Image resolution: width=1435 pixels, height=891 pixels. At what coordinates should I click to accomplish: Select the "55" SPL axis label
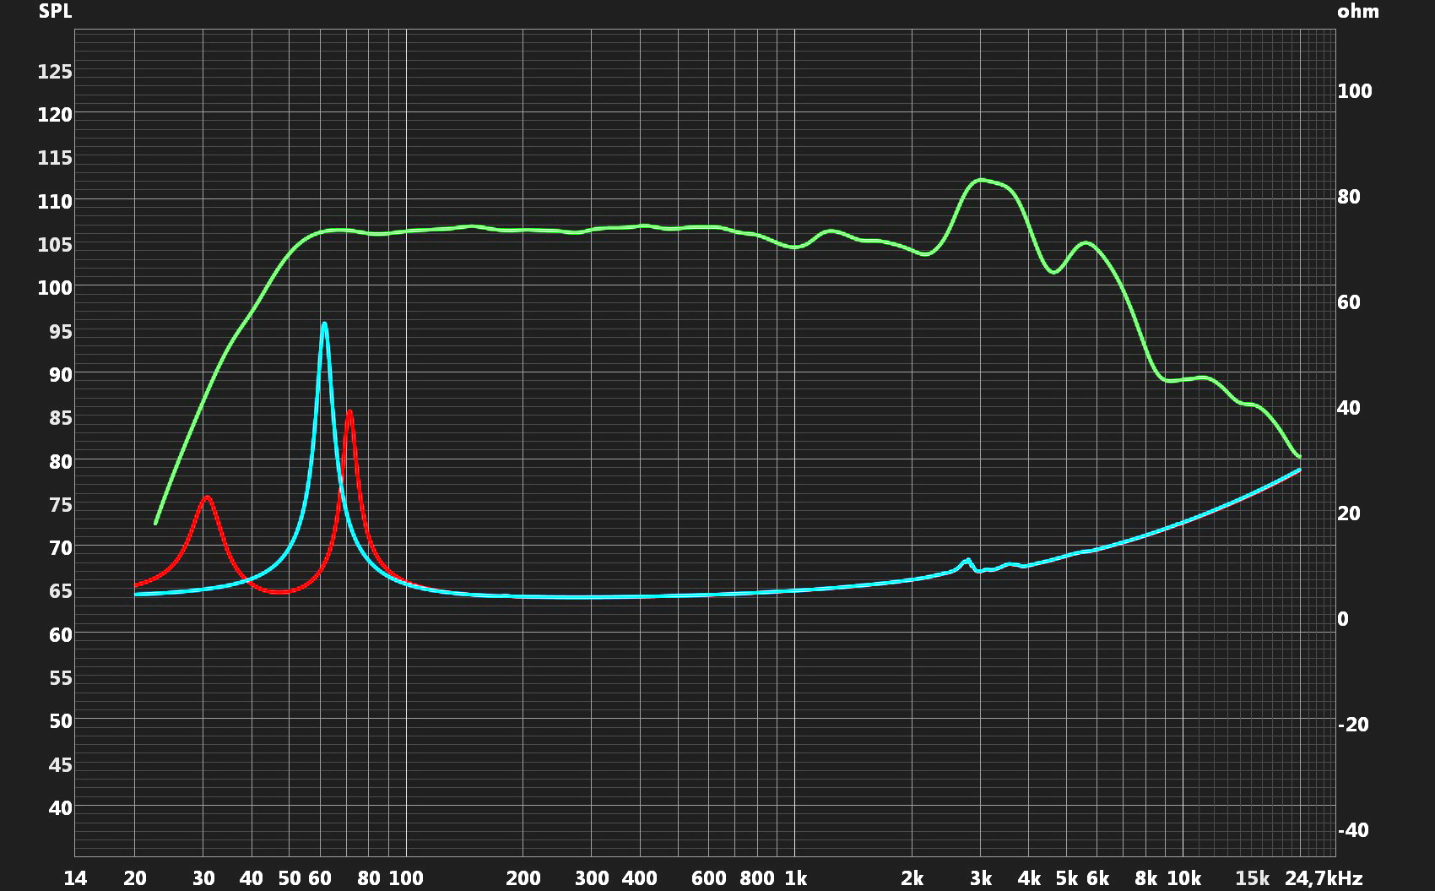61,678
